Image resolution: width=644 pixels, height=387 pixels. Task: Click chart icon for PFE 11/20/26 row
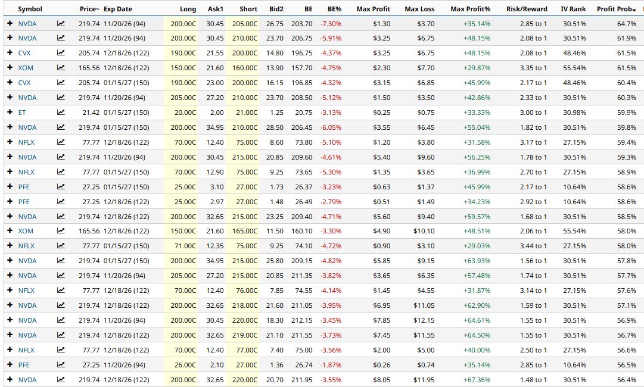click(x=61, y=364)
